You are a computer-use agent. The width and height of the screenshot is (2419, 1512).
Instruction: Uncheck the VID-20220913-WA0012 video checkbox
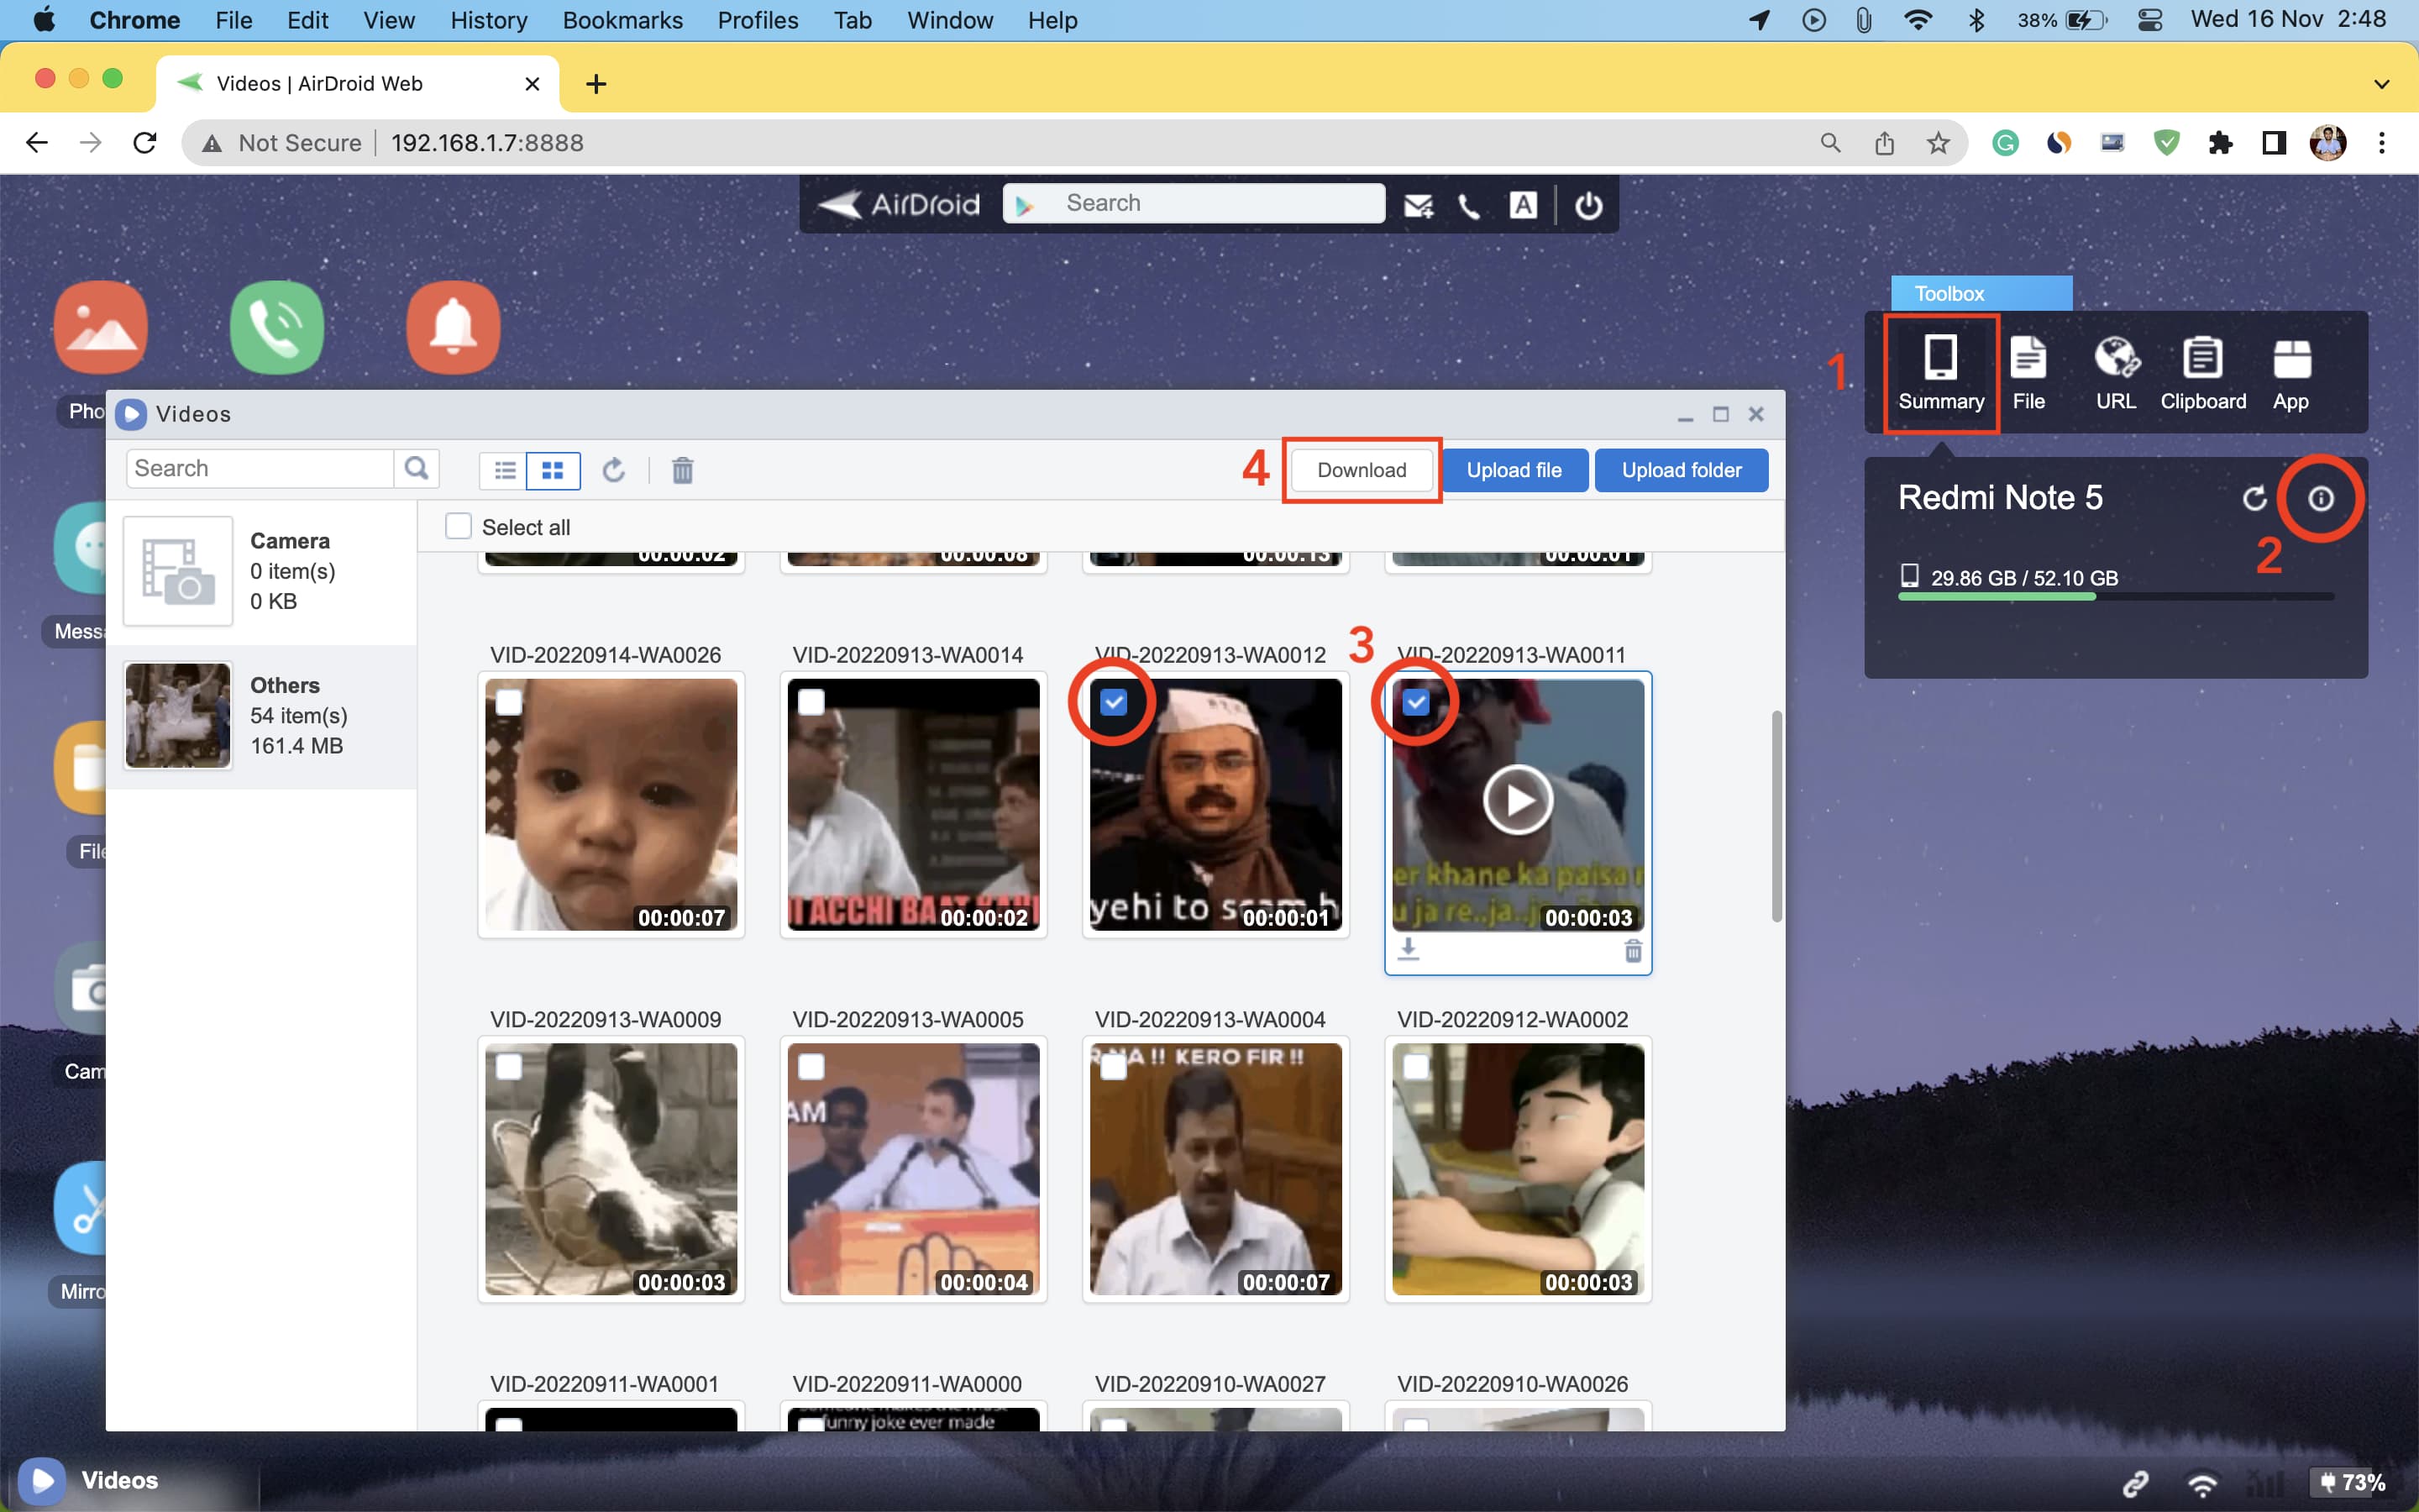click(x=1114, y=702)
